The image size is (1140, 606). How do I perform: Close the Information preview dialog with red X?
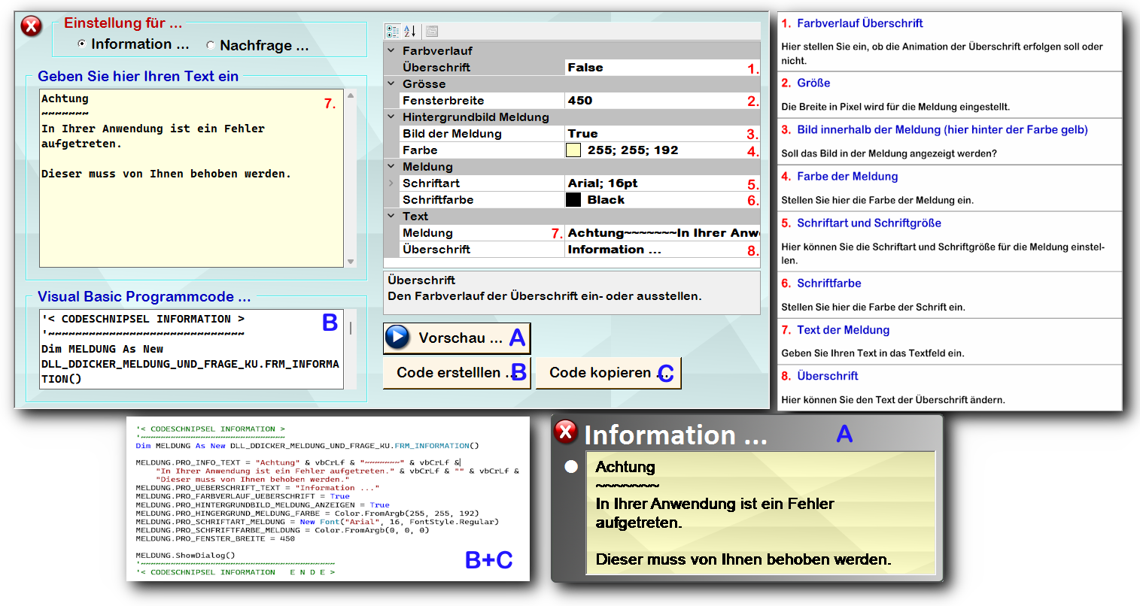coord(566,432)
